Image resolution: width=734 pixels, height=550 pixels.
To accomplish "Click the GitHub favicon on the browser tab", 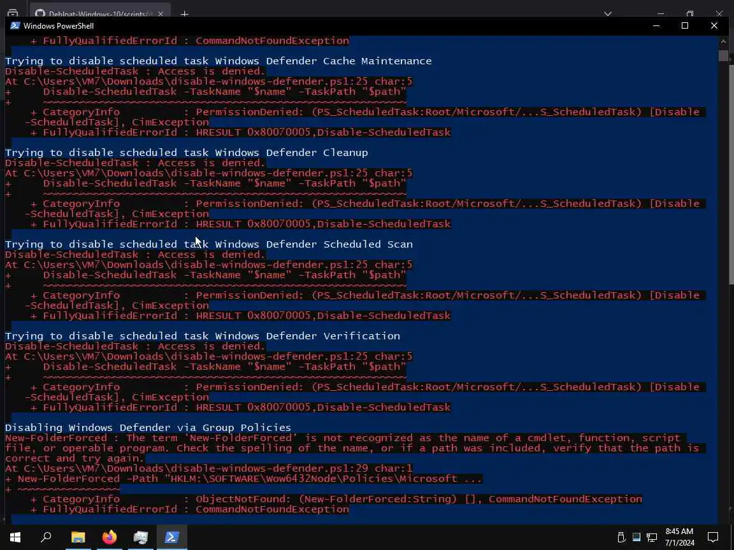I will click(x=40, y=14).
